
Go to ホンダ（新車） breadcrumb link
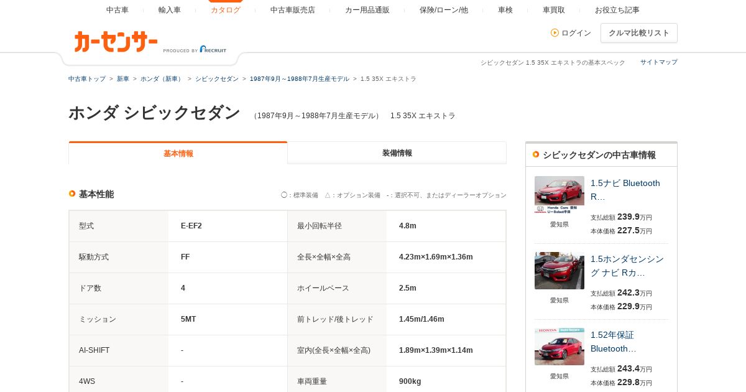pos(162,79)
